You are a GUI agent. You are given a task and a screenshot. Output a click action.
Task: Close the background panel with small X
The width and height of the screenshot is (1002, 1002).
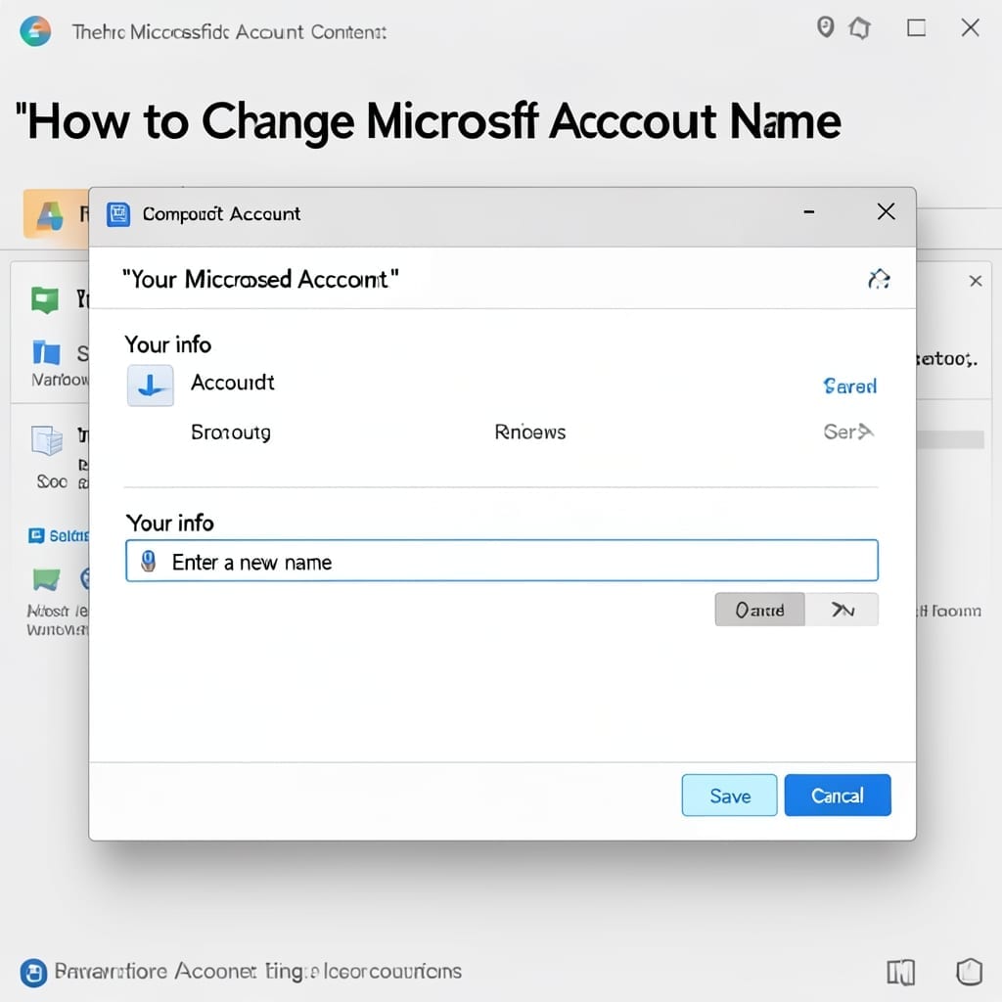976,281
